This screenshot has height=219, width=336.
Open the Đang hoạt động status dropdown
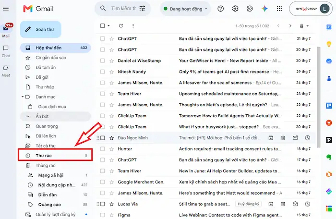185,9
